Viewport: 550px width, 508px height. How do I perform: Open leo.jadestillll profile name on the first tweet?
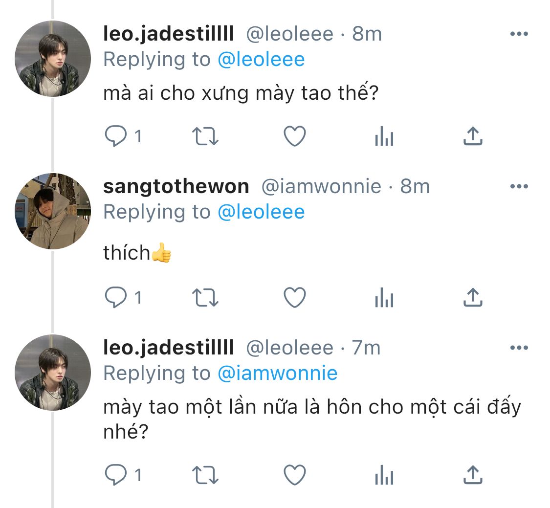coord(169,34)
